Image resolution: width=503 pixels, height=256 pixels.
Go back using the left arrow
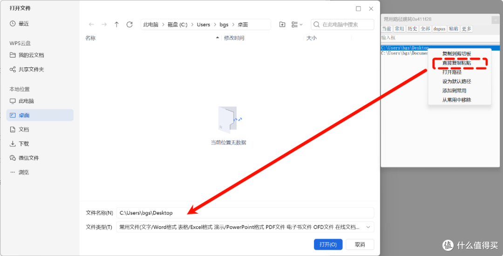coord(91,25)
